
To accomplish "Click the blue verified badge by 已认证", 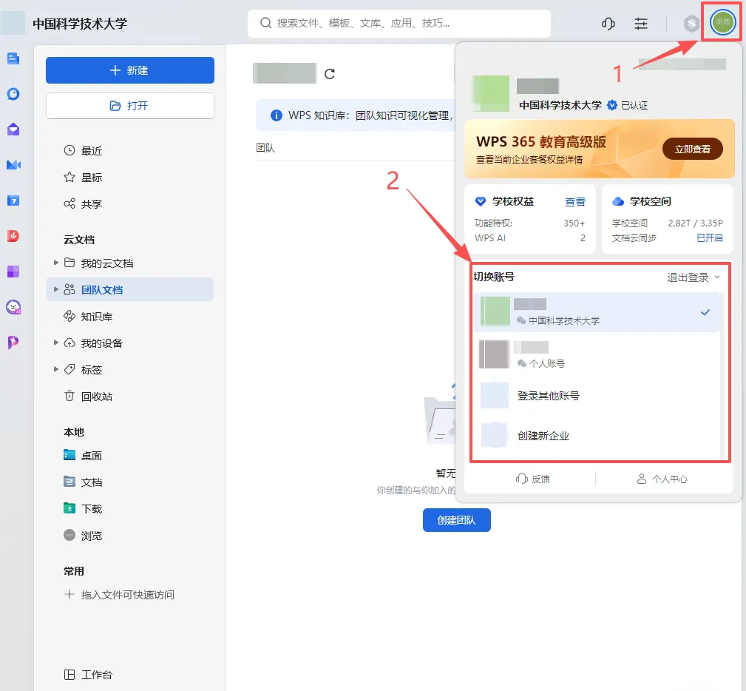I will coord(612,105).
